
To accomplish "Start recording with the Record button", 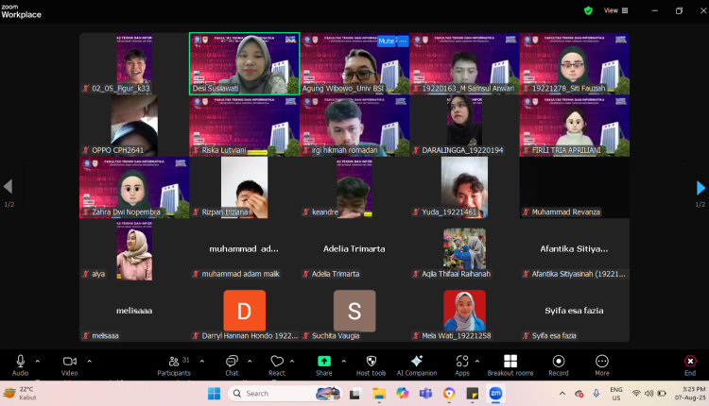I will click(x=559, y=365).
